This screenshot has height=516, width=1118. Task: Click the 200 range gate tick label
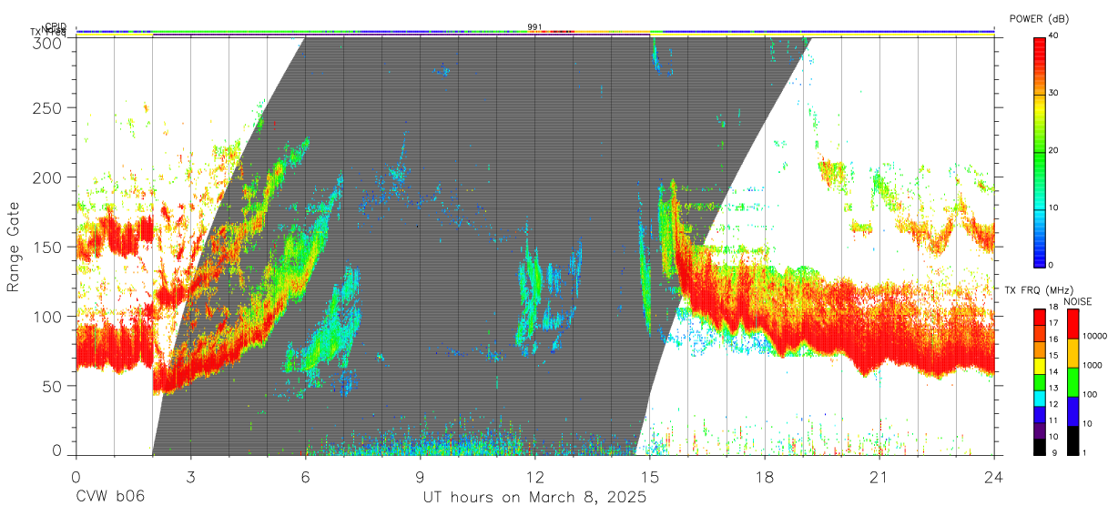48,177
